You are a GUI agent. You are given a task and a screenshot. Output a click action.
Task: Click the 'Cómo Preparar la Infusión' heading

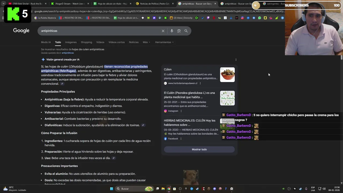tap(59, 133)
